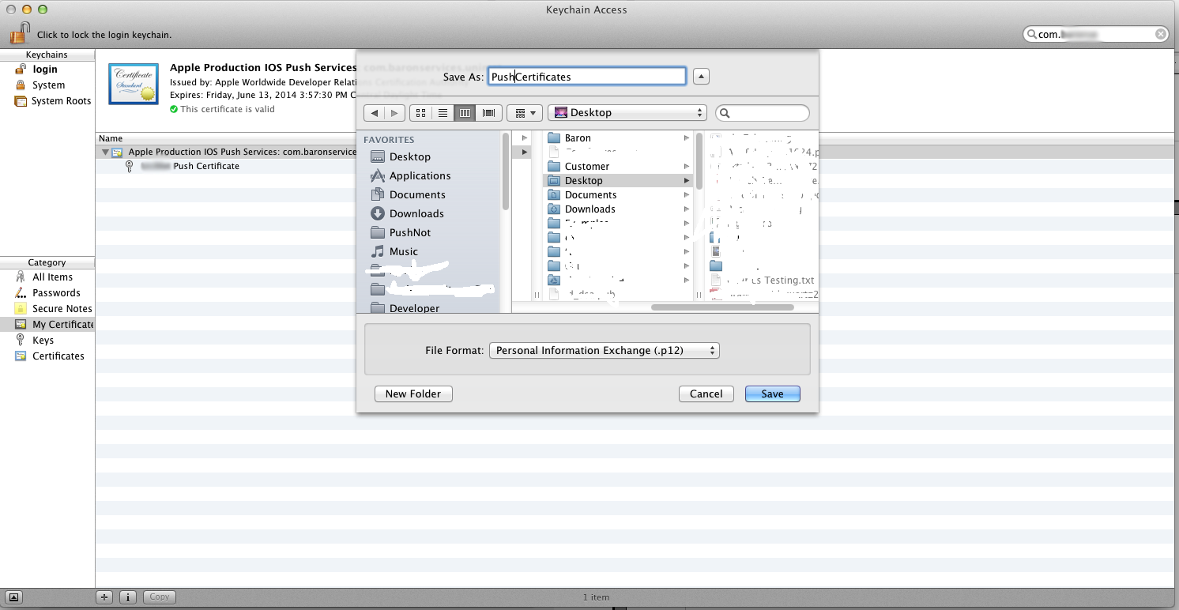The height and width of the screenshot is (610, 1179).
Task: Click the New Folder button
Action: click(413, 393)
